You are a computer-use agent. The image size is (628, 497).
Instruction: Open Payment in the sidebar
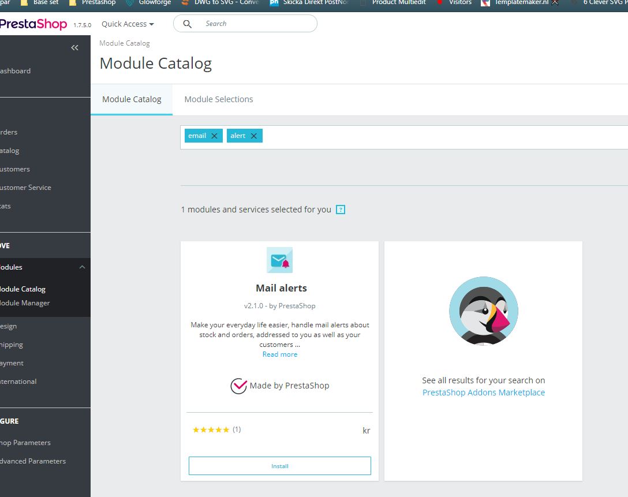tap(12, 363)
